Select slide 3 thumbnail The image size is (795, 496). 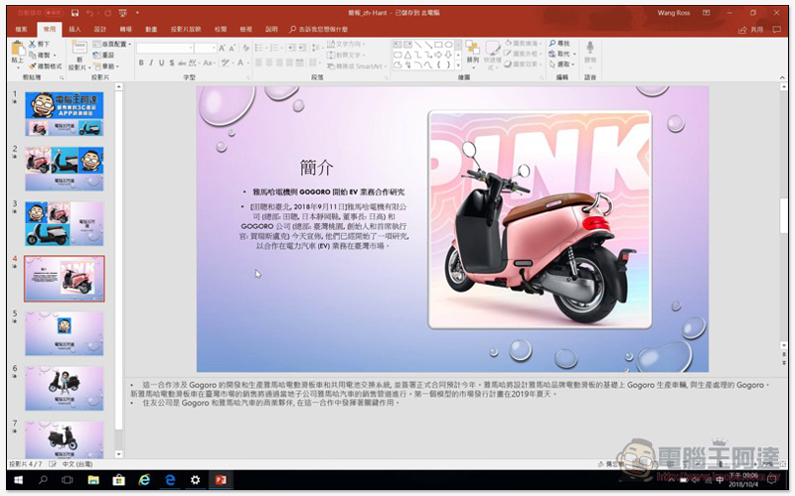pyautogui.click(x=65, y=223)
